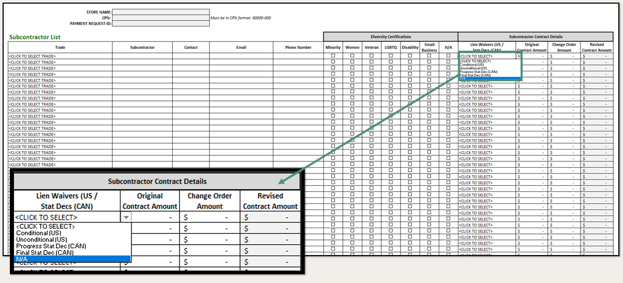Click the STORE NAME input field
The image size is (623, 283).
tap(161, 12)
